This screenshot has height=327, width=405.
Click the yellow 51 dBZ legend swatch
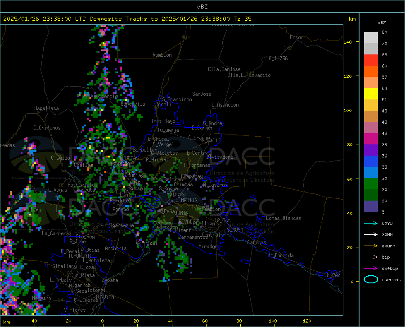(x=371, y=94)
